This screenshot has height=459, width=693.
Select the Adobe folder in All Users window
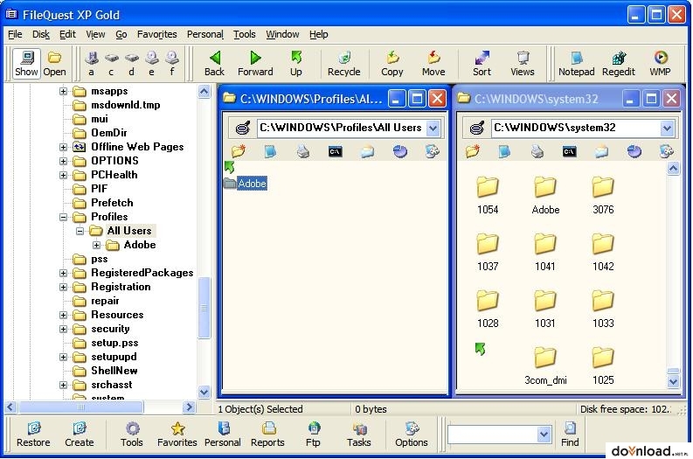pyautogui.click(x=252, y=183)
